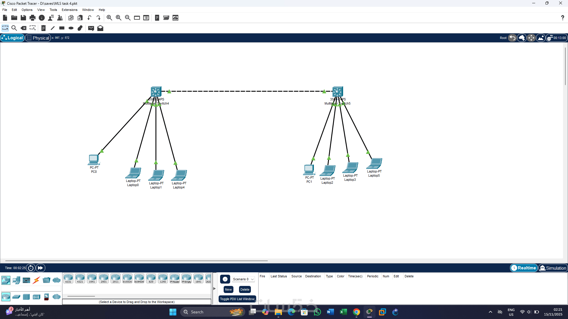Screen dimensions: 568x319
Task: Expand the panel with the right arrow
Action: tap(214, 289)
